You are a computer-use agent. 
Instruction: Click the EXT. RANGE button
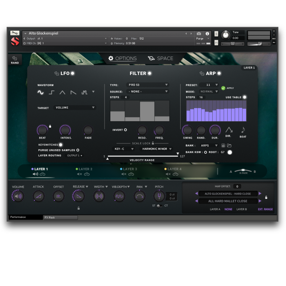[x=265, y=209]
